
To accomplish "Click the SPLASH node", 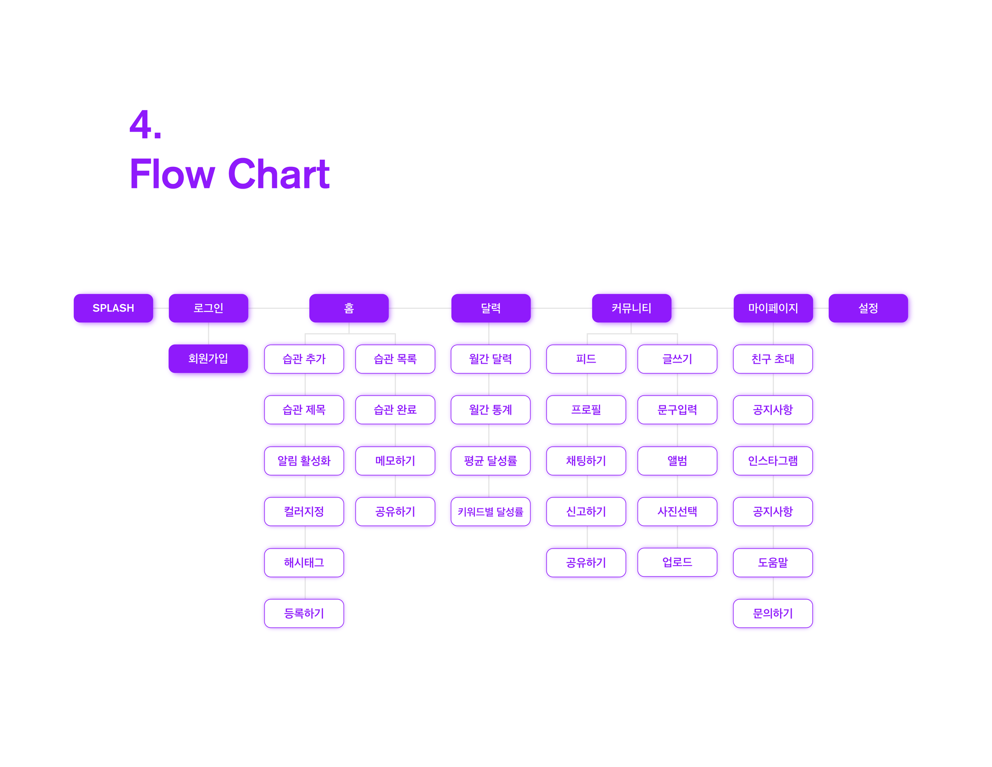I will point(113,308).
